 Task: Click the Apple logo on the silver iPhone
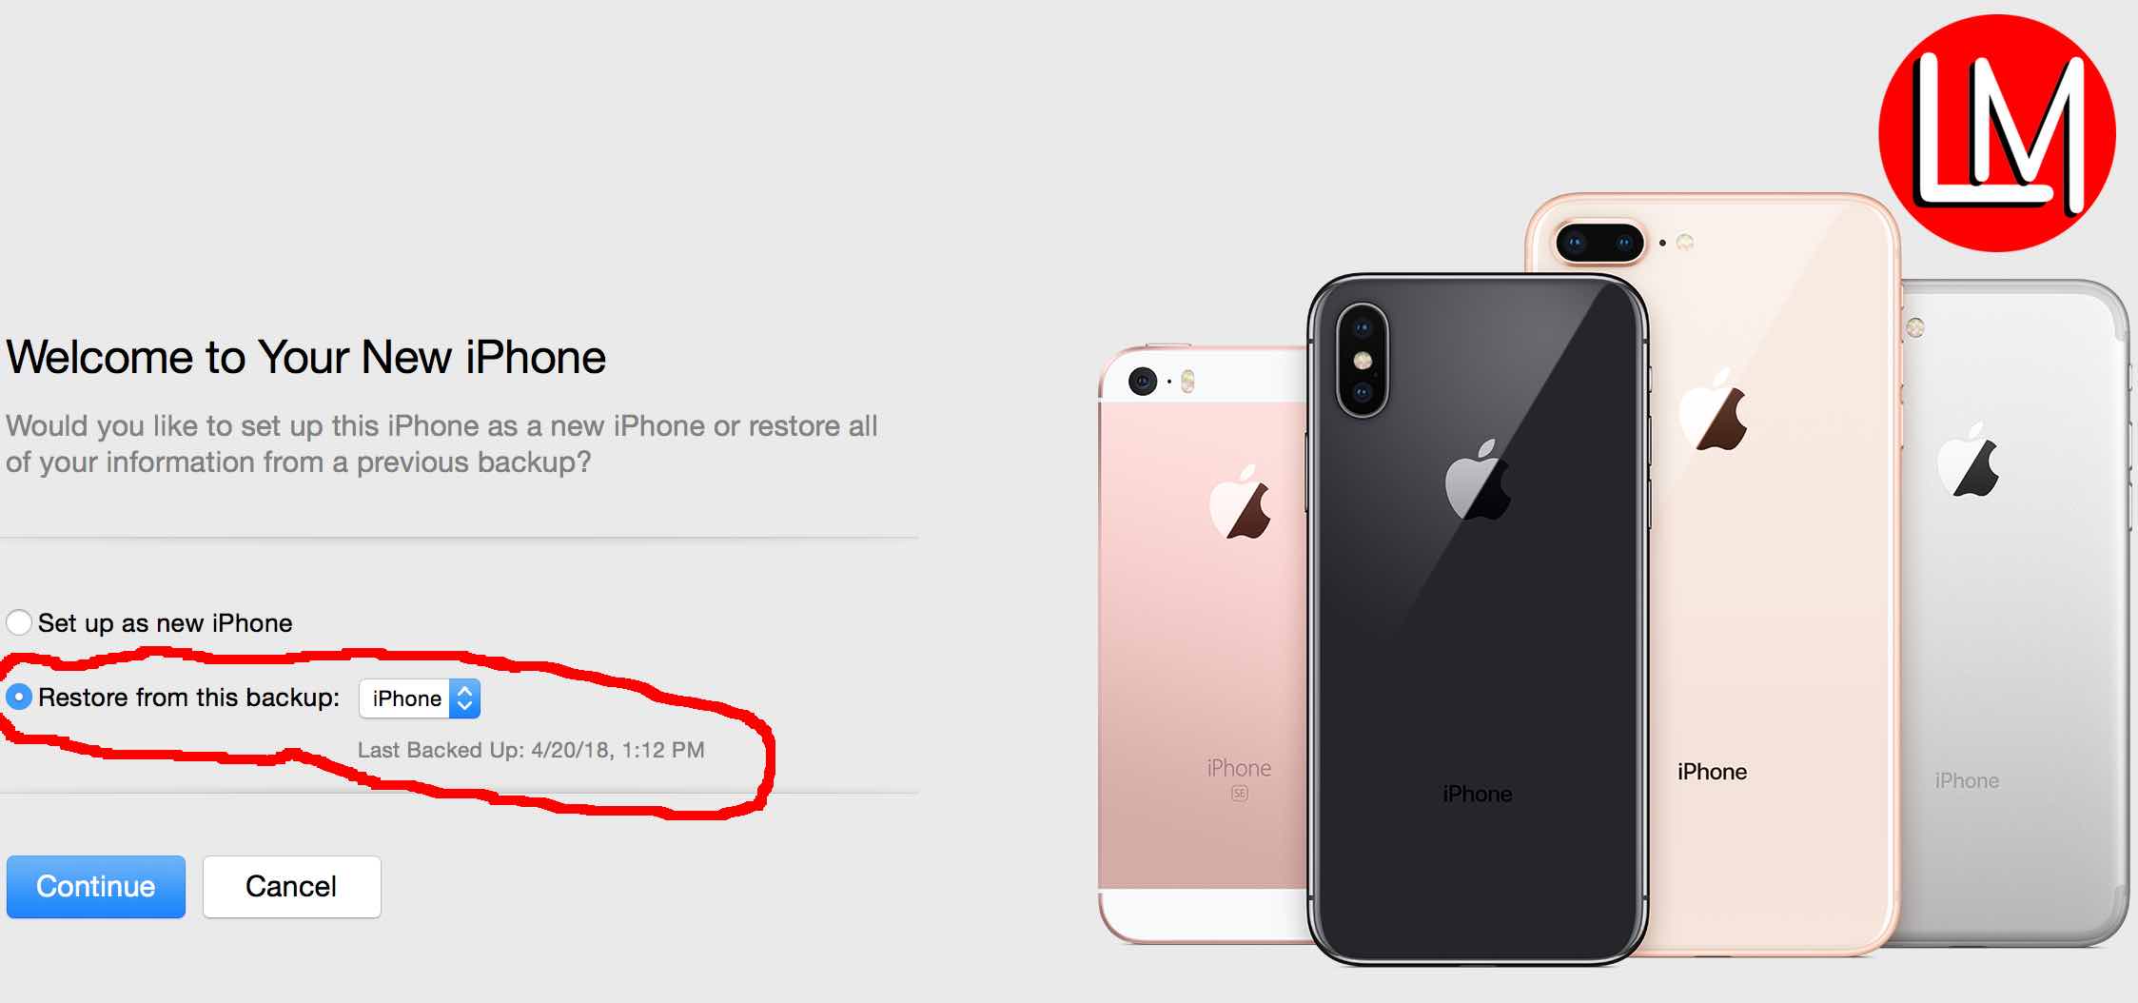click(1968, 459)
